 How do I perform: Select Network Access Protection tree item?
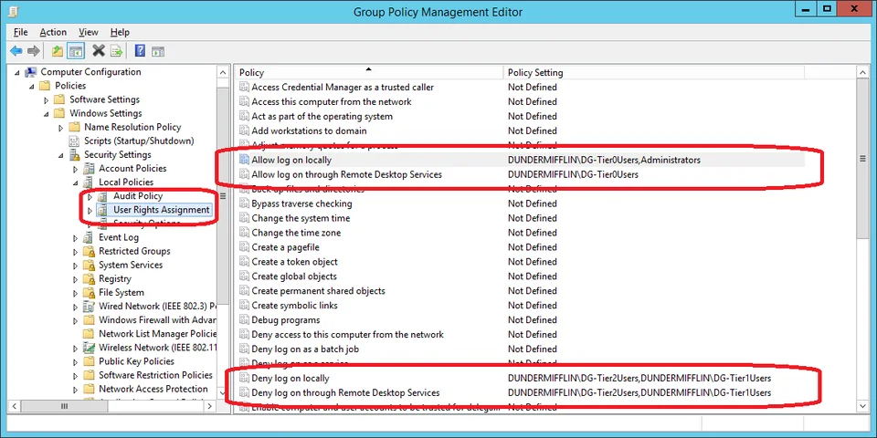coord(153,390)
